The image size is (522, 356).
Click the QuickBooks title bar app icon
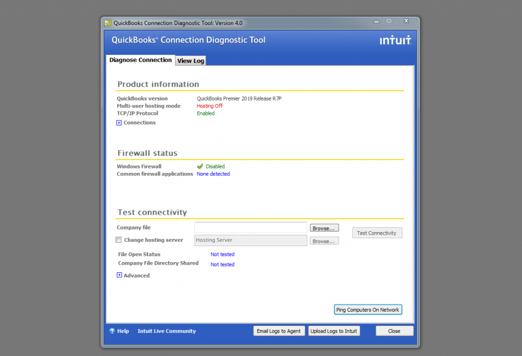pos(108,23)
